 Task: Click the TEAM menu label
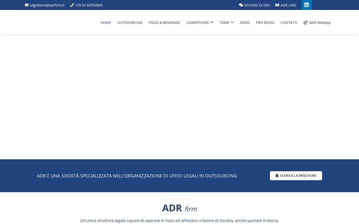coord(224,22)
